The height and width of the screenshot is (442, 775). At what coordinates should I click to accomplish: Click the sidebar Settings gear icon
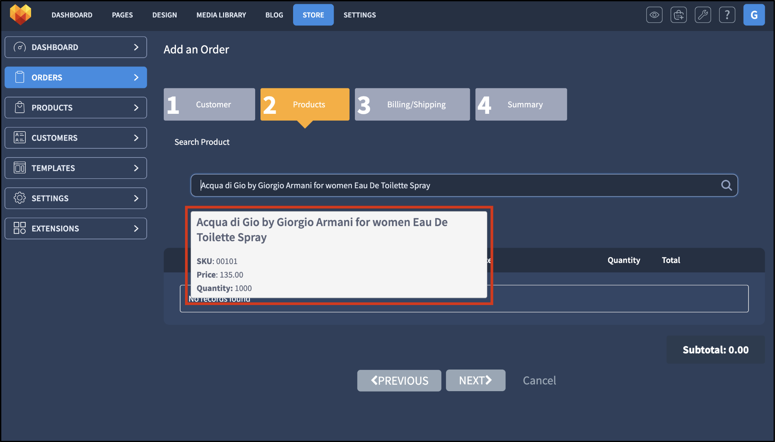coord(20,198)
